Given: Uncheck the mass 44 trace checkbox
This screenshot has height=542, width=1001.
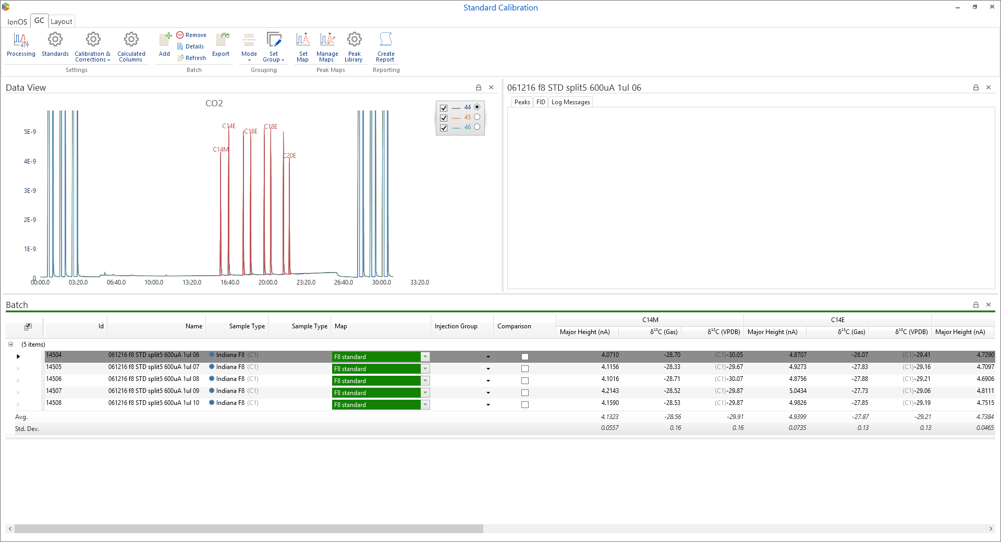Looking at the screenshot, I should [x=444, y=108].
